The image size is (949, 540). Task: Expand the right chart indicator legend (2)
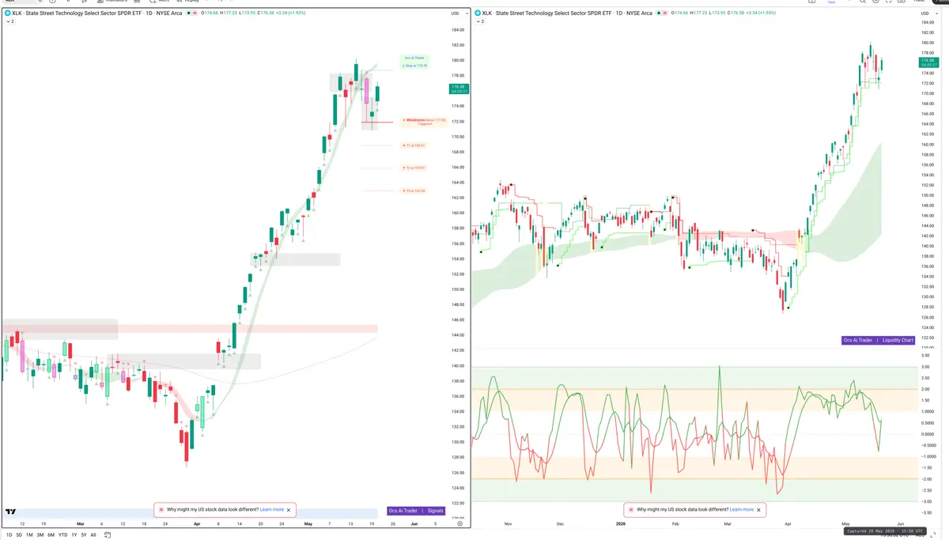tap(480, 22)
